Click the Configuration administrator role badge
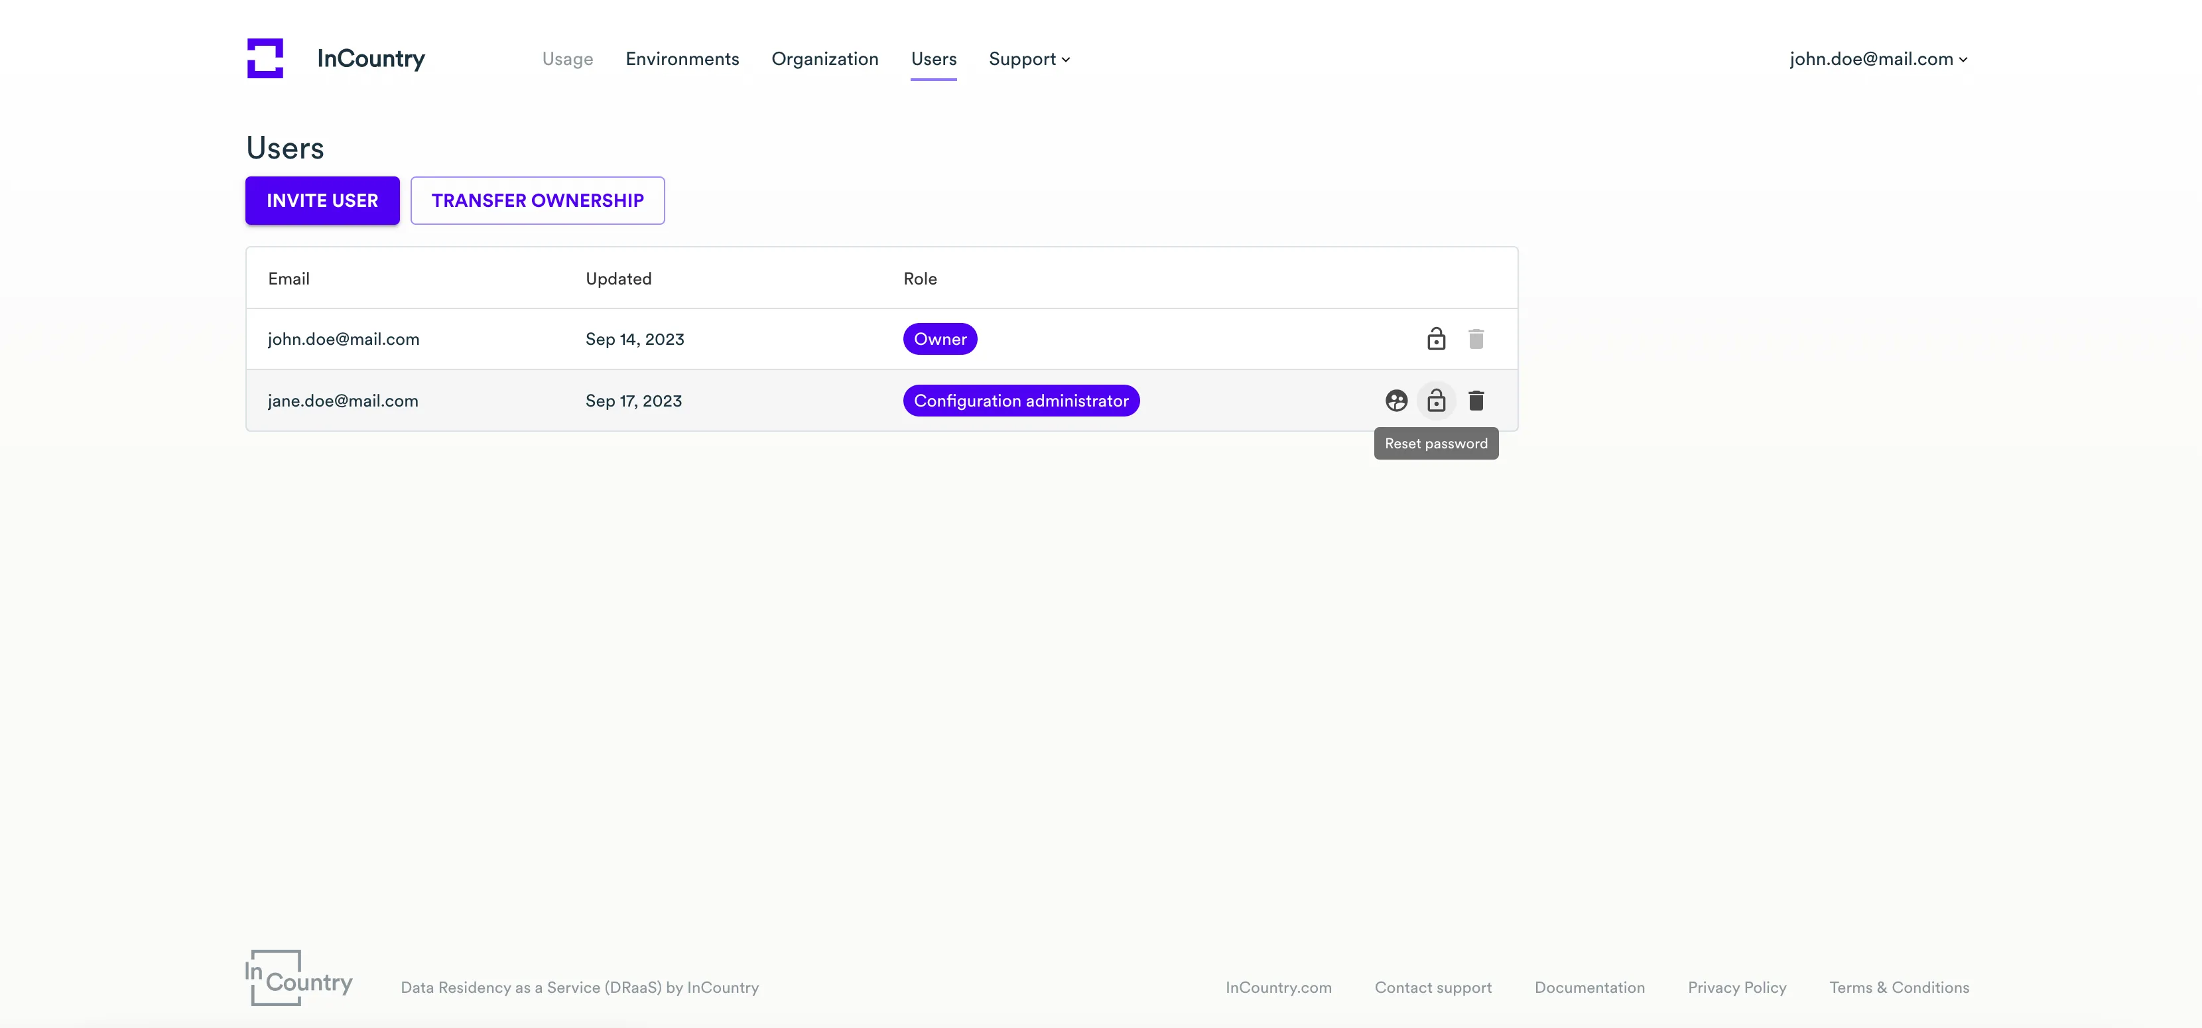 tap(1021, 401)
